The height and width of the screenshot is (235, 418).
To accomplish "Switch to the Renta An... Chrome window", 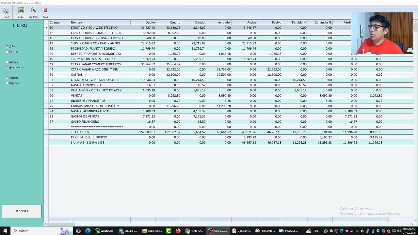I will click(194, 231).
